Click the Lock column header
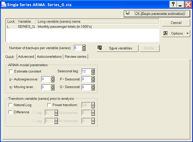The image size is (193, 142). tap(11, 21)
